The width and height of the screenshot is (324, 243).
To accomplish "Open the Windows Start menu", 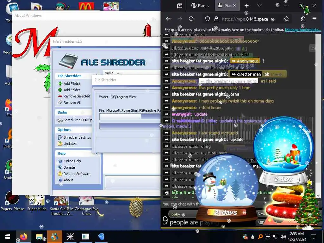I will [x=8, y=237].
